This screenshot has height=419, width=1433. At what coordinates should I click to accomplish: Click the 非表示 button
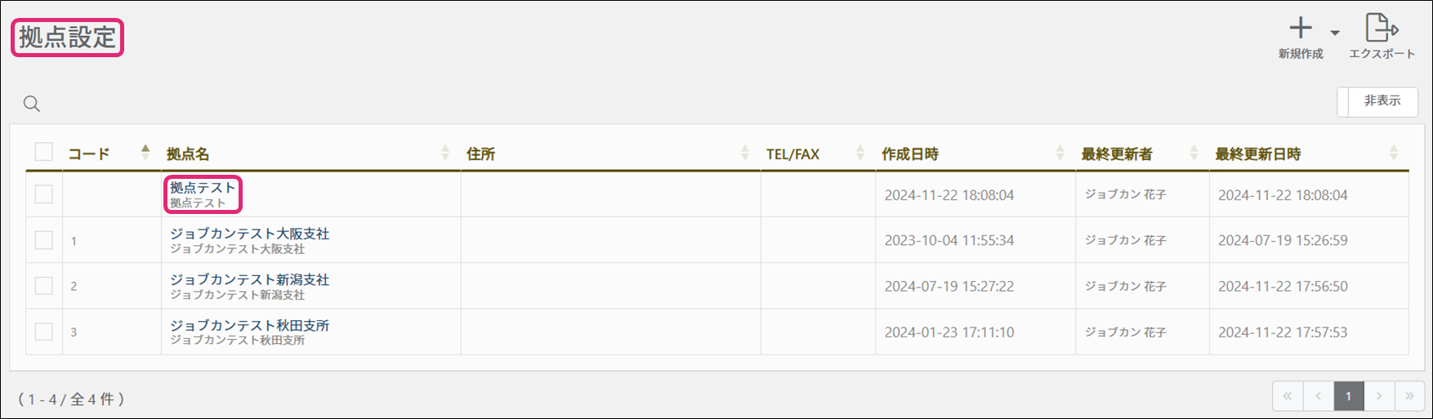coord(1382,101)
